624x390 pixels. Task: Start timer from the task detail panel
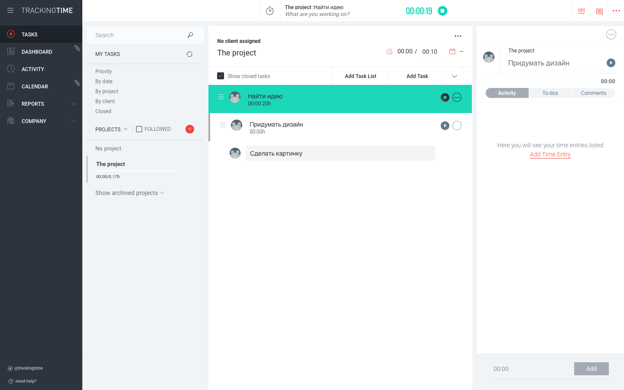pos(611,63)
